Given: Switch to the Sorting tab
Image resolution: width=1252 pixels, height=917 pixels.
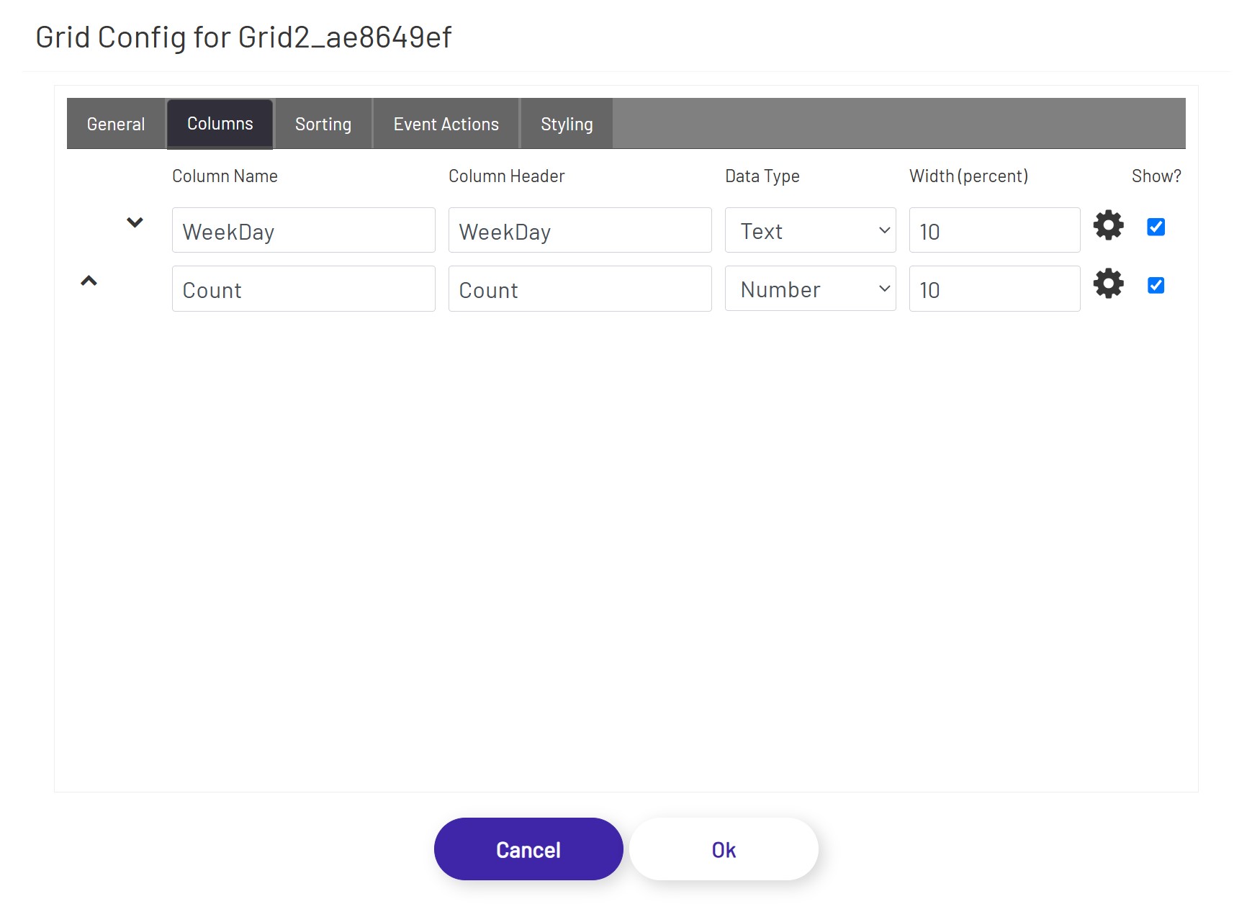Looking at the screenshot, I should pyautogui.click(x=323, y=123).
